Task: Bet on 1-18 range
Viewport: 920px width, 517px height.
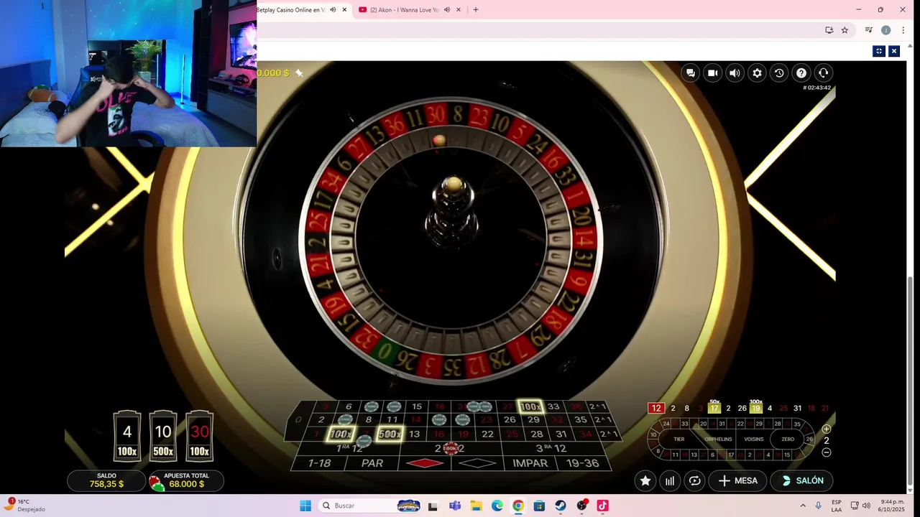Action: point(318,463)
